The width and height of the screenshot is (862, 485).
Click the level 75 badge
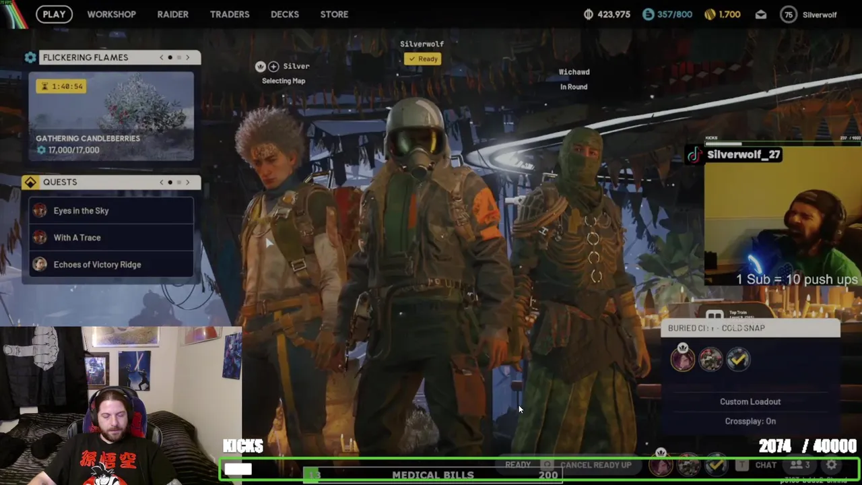click(x=789, y=14)
